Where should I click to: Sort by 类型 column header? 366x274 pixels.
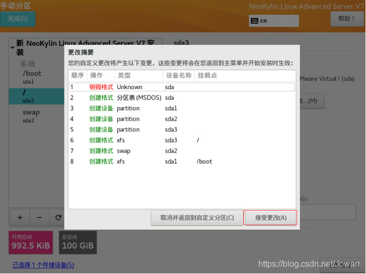[139, 75]
